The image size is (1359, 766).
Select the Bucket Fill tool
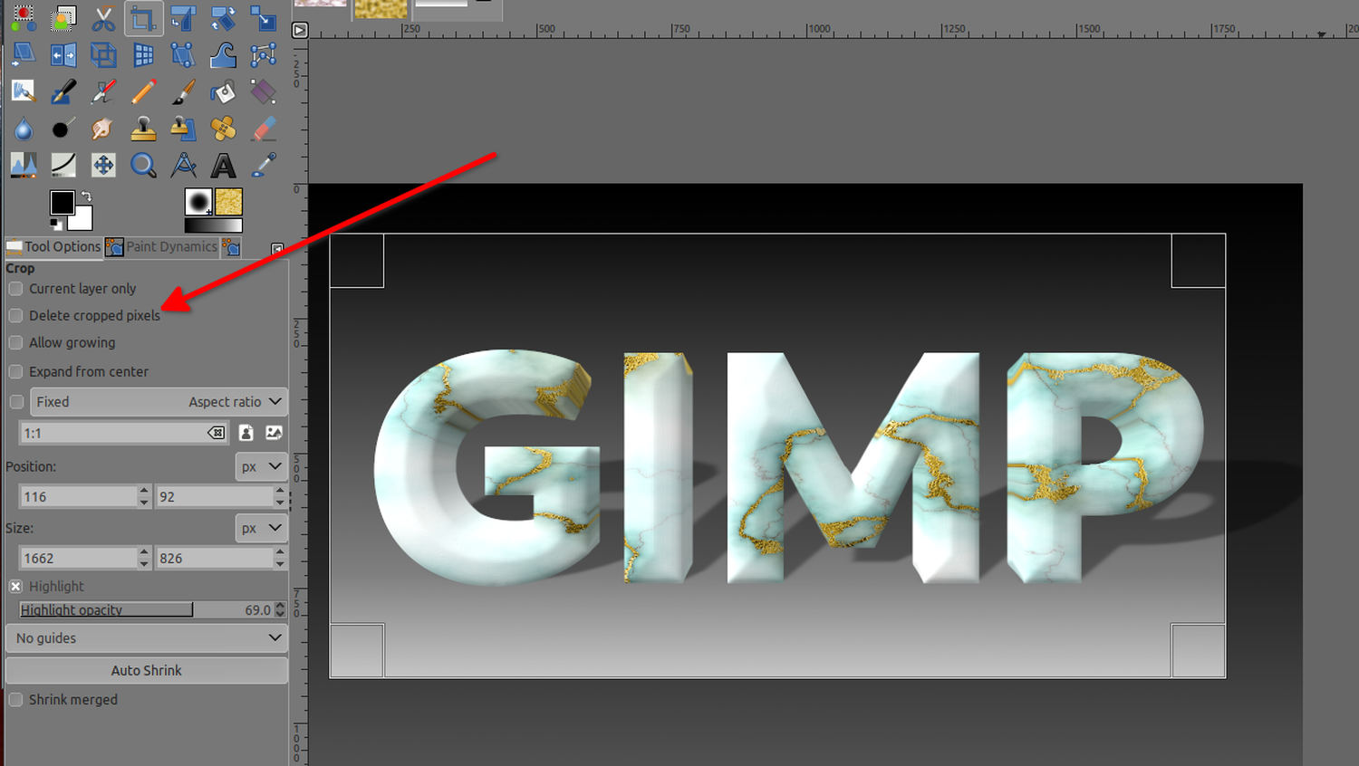pyautogui.click(x=223, y=91)
